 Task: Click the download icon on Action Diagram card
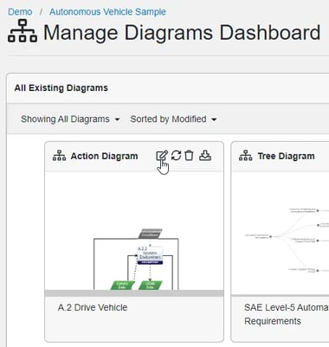pyautogui.click(x=205, y=156)
